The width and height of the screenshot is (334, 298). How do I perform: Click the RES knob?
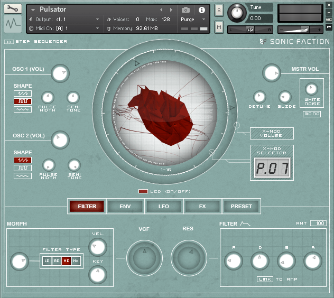pos(189,258)
